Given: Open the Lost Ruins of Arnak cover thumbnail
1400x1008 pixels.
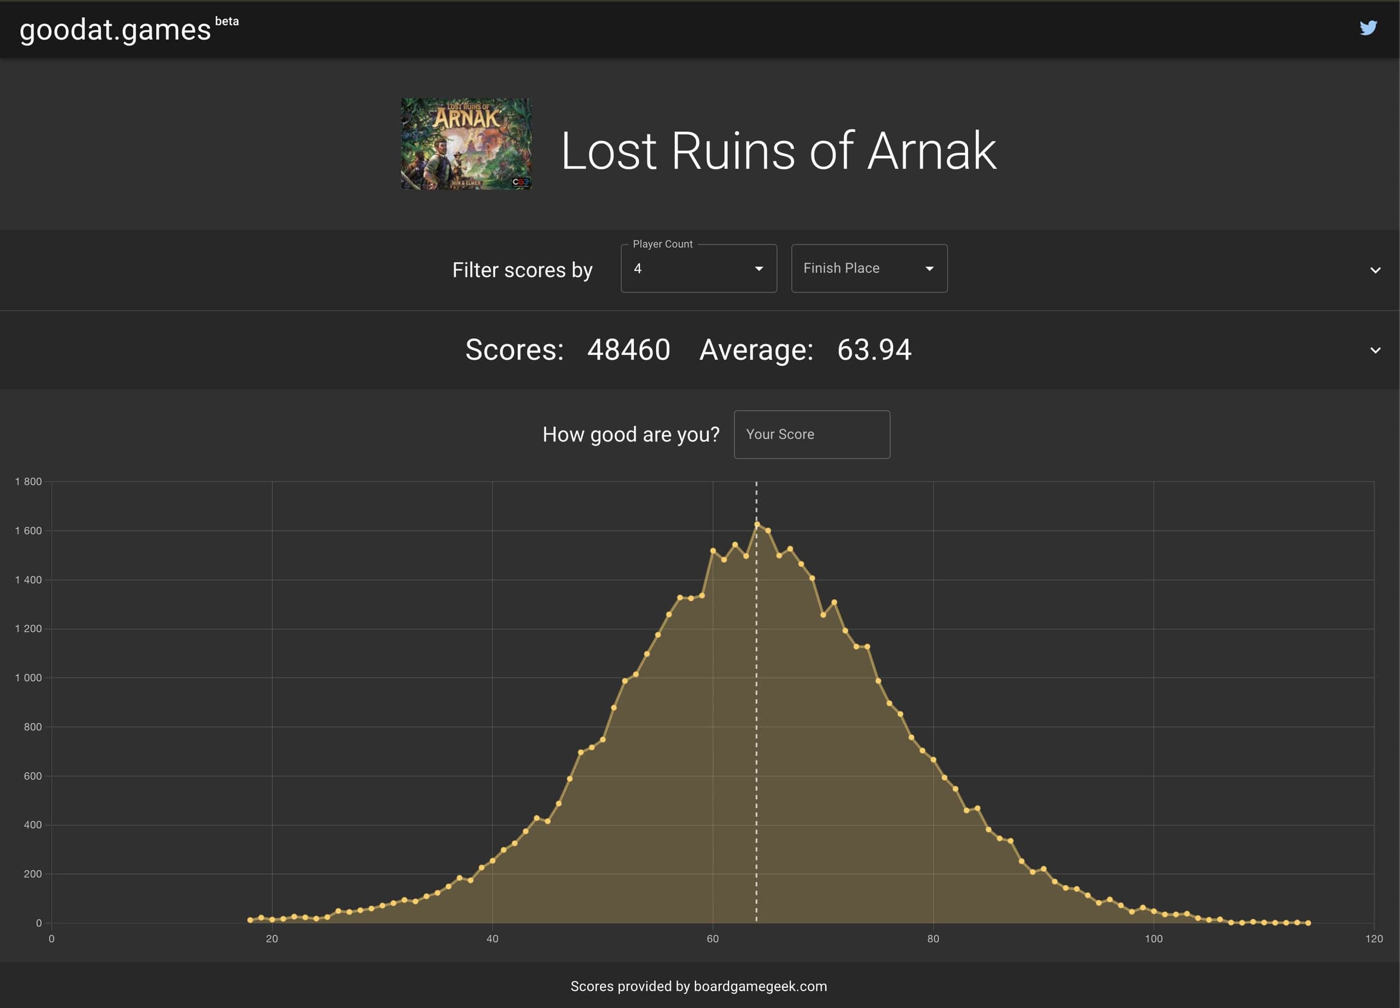Looking at the screenshot, I should (466, 144).
